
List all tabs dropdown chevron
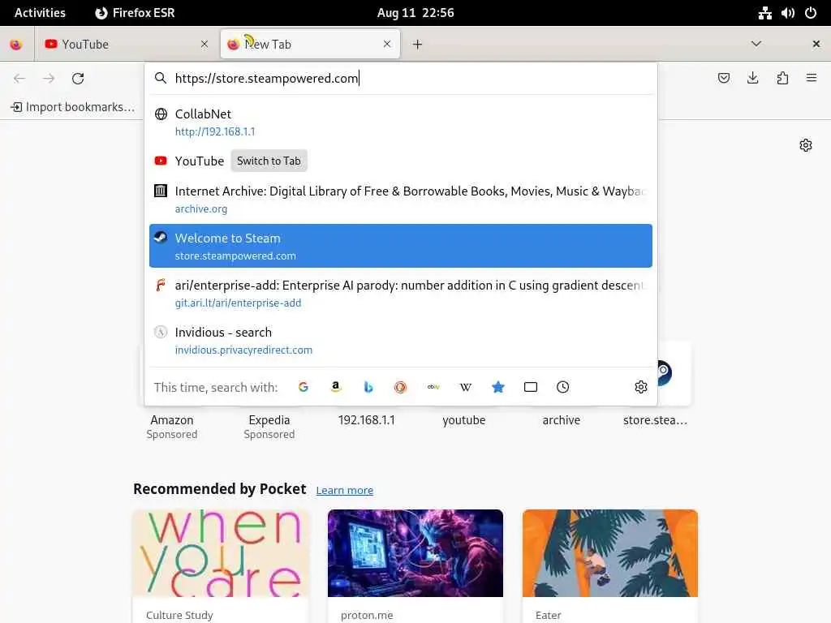[756, 44]
